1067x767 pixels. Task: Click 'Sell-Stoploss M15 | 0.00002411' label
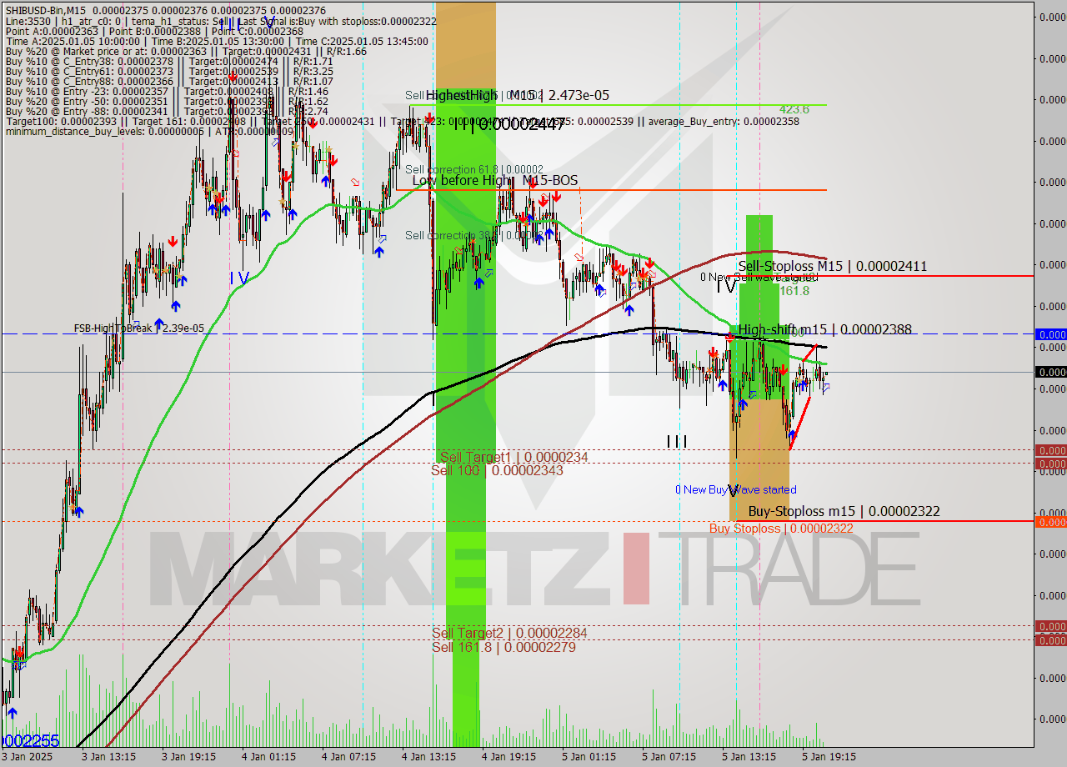[832, 267]
